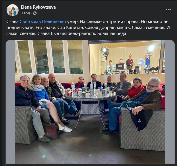Open Elena Rykovtseva's profile avatar
The image size is (177, 166).
tap(13, 10)
